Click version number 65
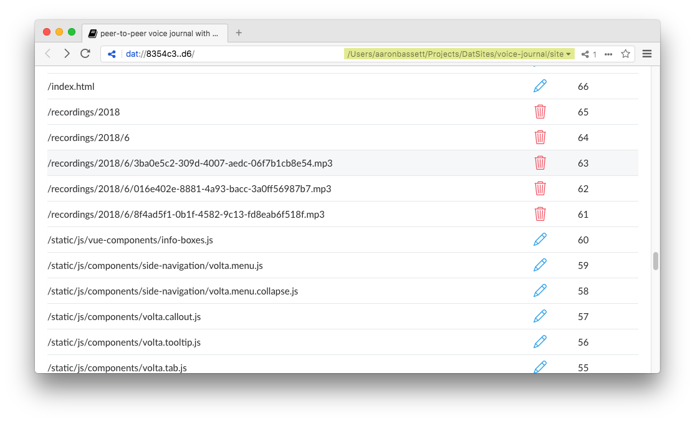 click(583, 112)
